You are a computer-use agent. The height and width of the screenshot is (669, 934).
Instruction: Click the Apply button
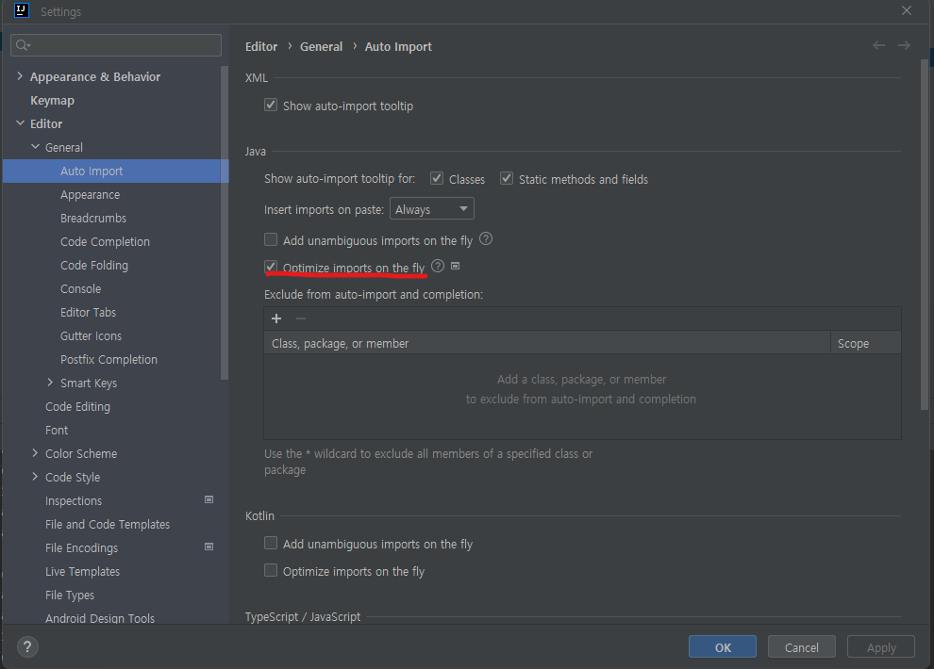pyautogui.click(x=881, y=647)
